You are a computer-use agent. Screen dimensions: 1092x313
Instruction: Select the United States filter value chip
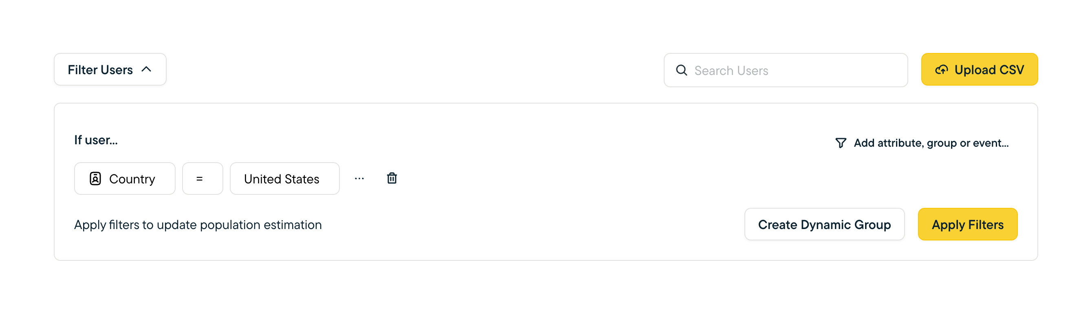tap(284, 179)
